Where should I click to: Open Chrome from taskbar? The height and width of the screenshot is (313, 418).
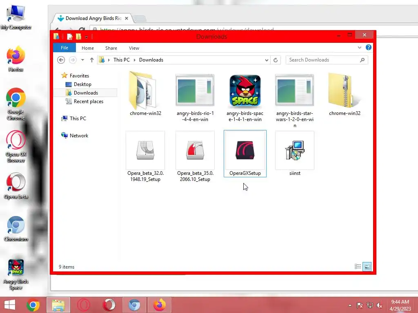tap(33, 305)
